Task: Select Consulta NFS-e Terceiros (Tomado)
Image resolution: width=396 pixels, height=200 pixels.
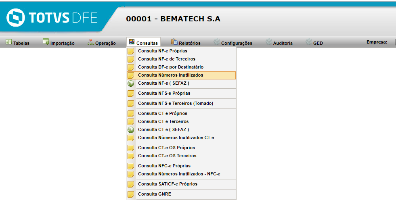Action: [181, 103]
